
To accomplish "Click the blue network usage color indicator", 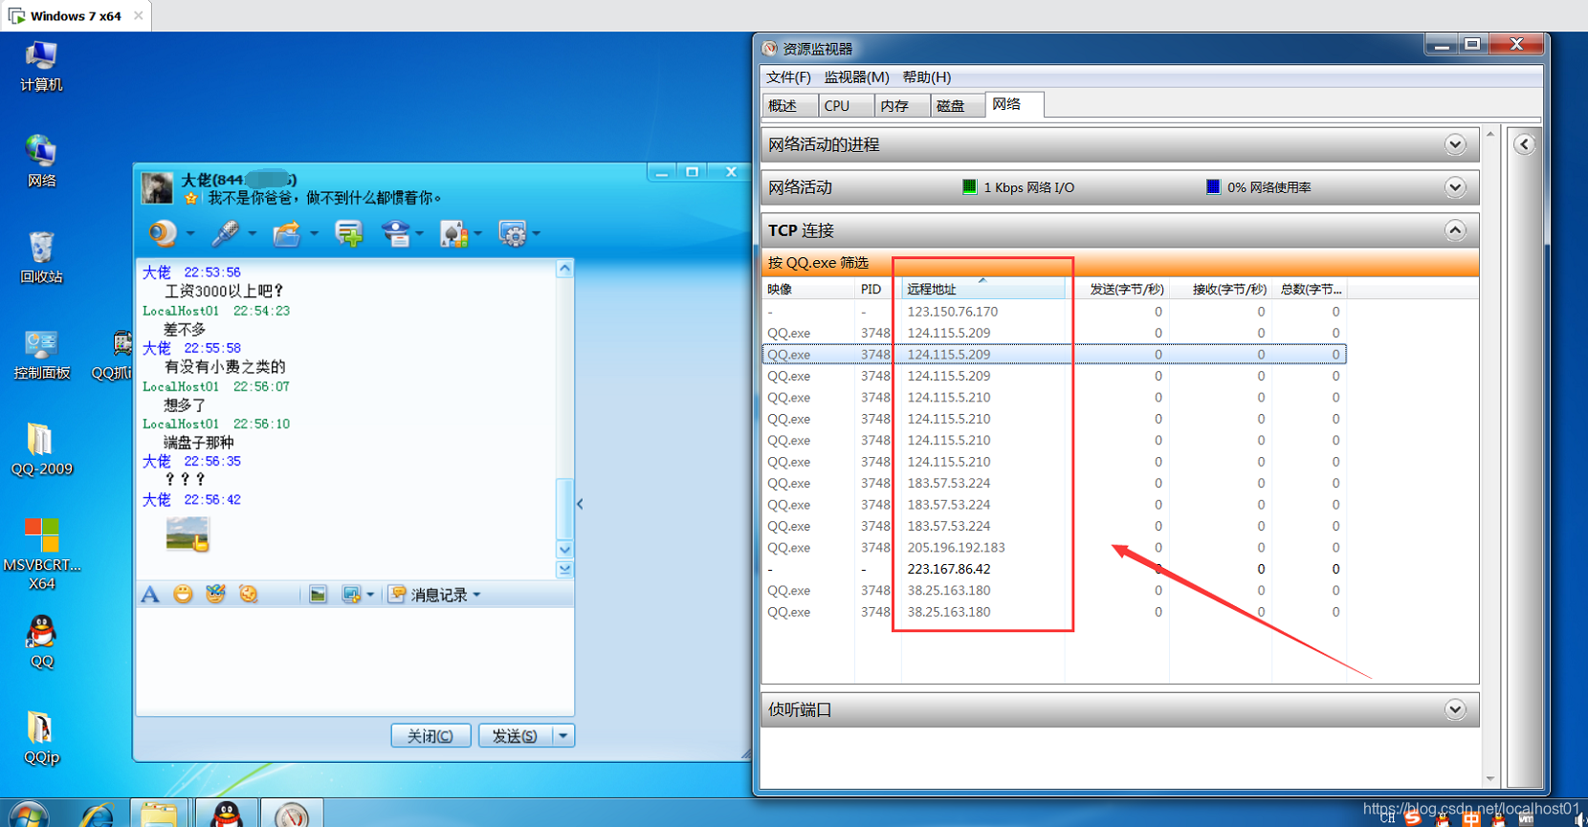I will tap(1213, 186).
